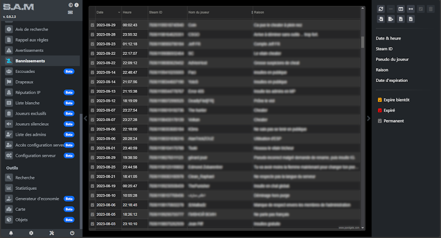Select the Steam ID field on the right
Viewport: 441px width, 238px height.
tap(384, 49)
